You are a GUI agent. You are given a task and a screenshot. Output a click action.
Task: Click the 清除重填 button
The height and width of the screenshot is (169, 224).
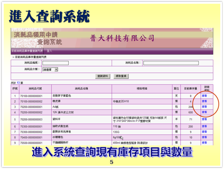121,76
